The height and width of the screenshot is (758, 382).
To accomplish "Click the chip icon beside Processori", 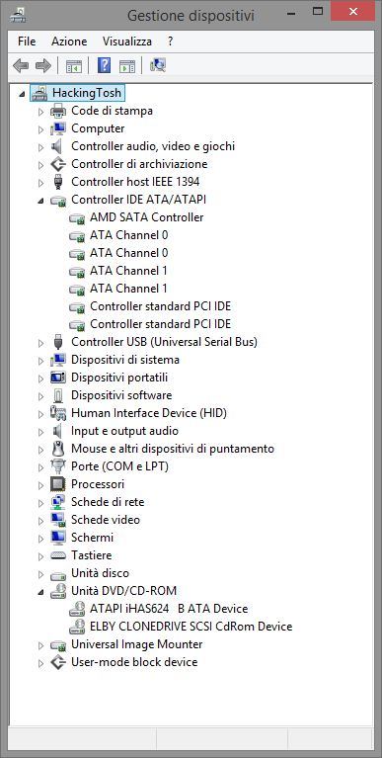I will click(x=58, y=484).
